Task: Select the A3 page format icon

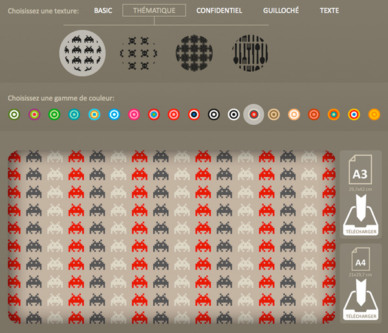Action: (360, 169)
